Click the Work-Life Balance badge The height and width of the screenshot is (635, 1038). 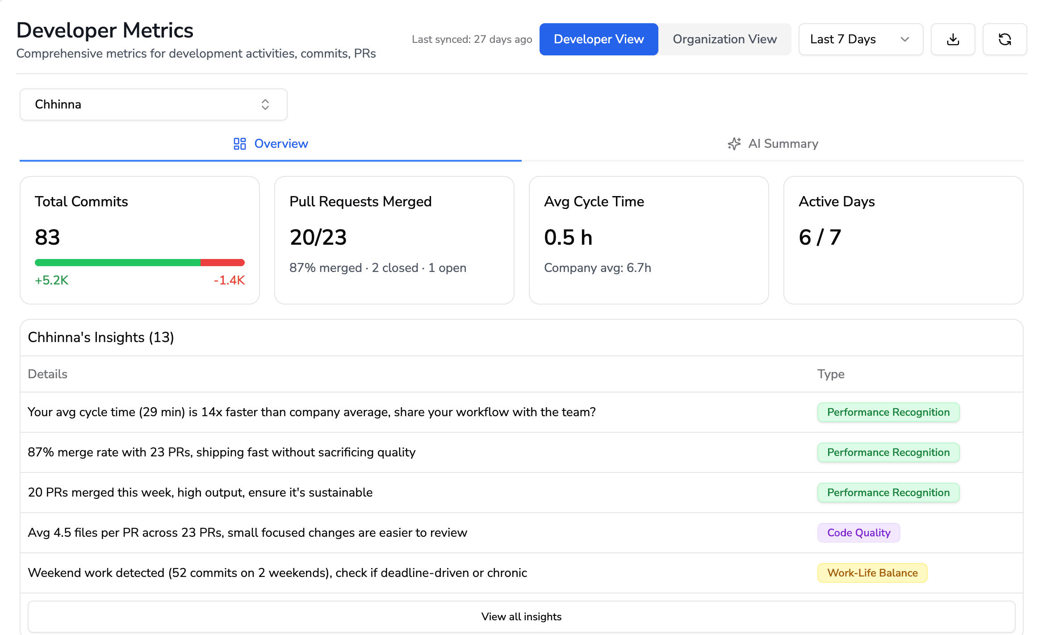click(x=872, y=573)
